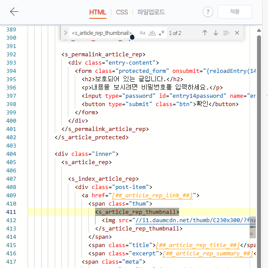
Task: Click line number 392
Action: point(11,55)
